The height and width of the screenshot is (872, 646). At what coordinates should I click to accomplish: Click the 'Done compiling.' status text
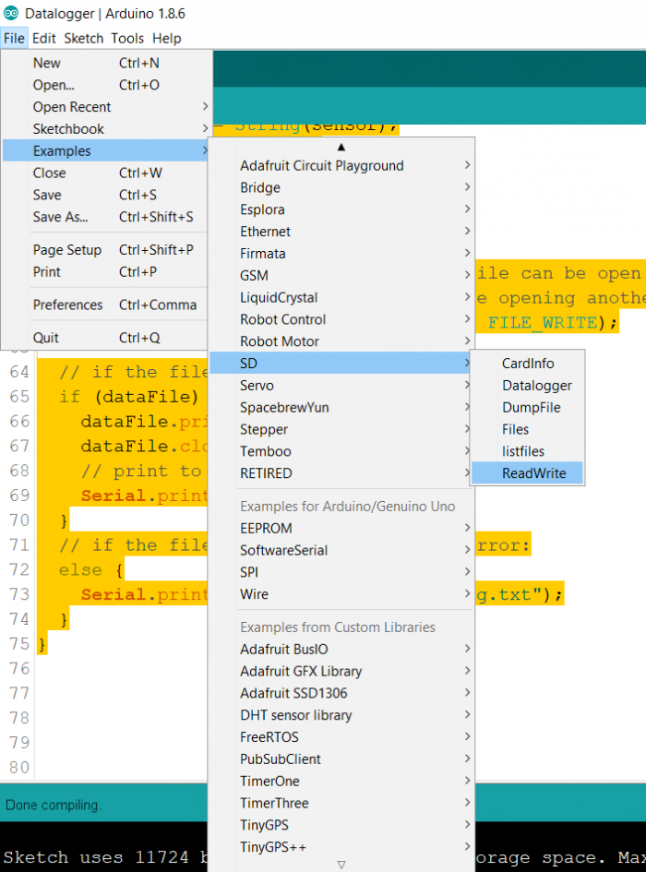click(x=53, y=805)
